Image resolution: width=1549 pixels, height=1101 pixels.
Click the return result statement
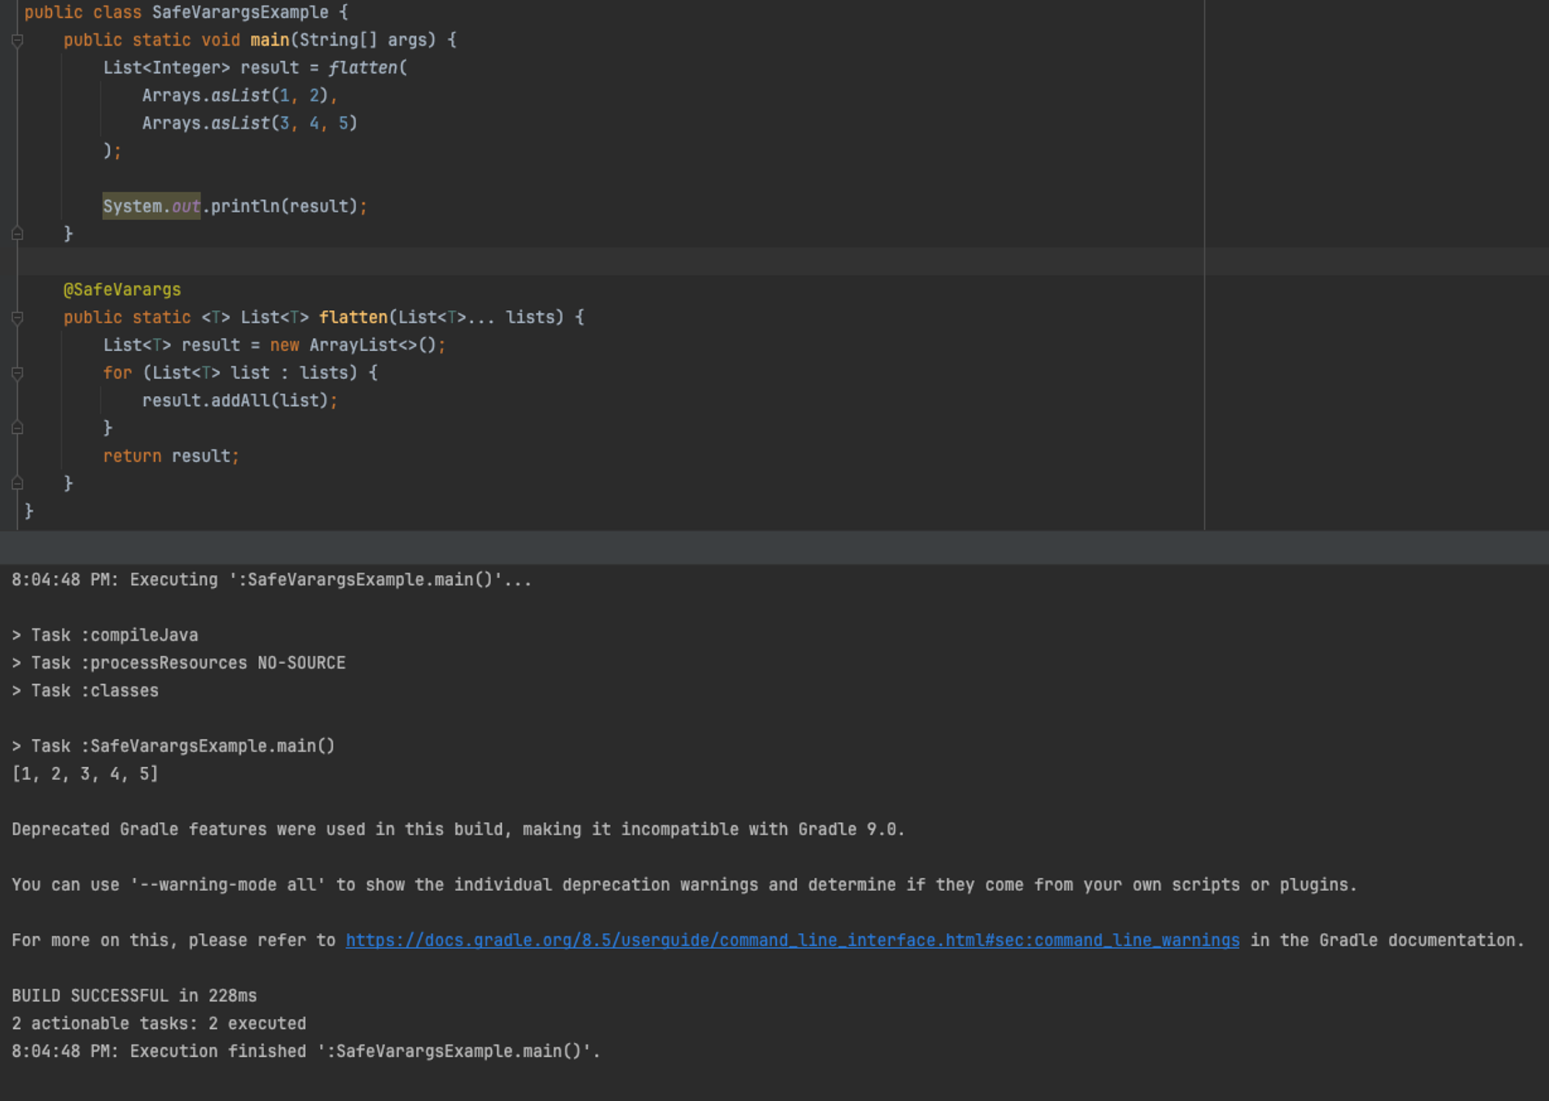coord(170,456)
